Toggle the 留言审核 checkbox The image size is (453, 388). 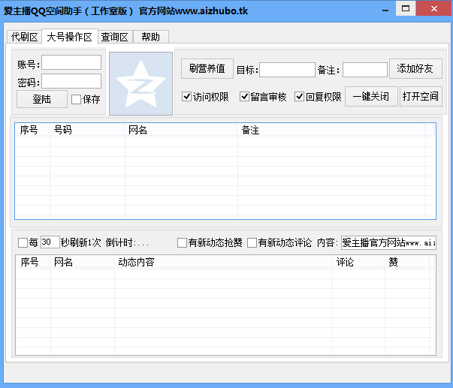click(244, 97)
